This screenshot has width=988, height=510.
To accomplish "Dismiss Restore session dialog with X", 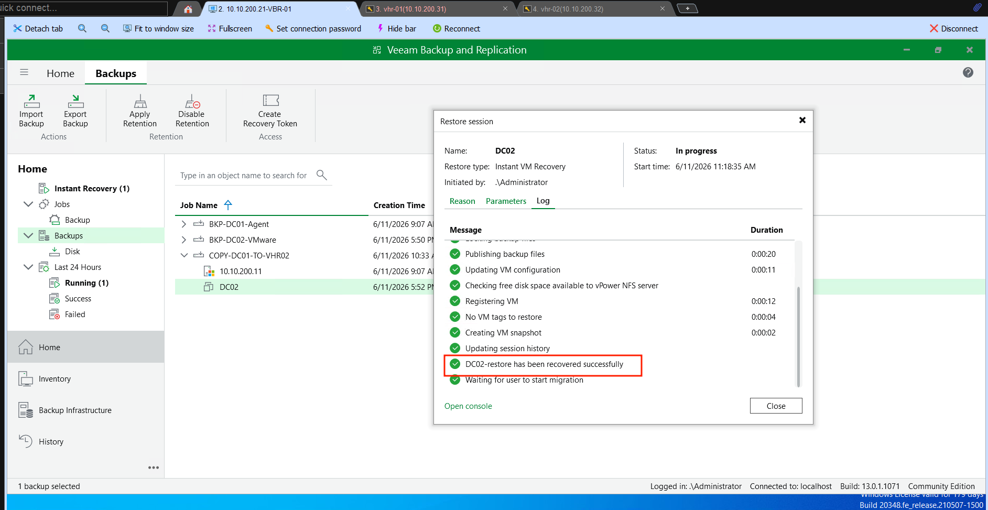I will pyautogui.click(x=802, y=120).
